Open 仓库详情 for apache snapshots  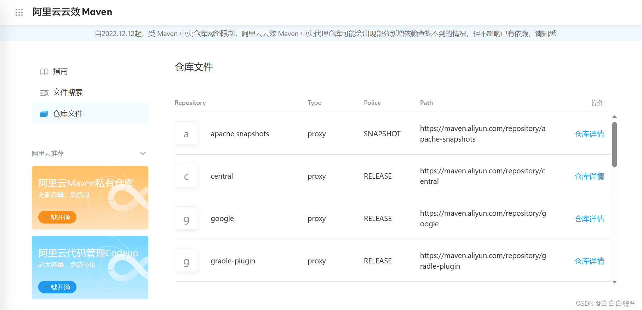point(589,134)
